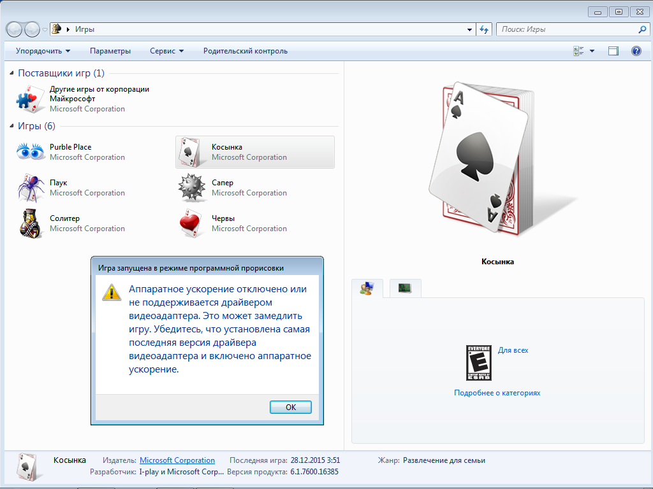Click the product version 6.1.7600.16385

(x=314, y=472)
